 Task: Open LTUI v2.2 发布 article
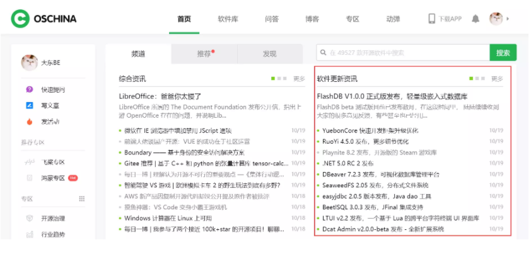tap(401, 218)
